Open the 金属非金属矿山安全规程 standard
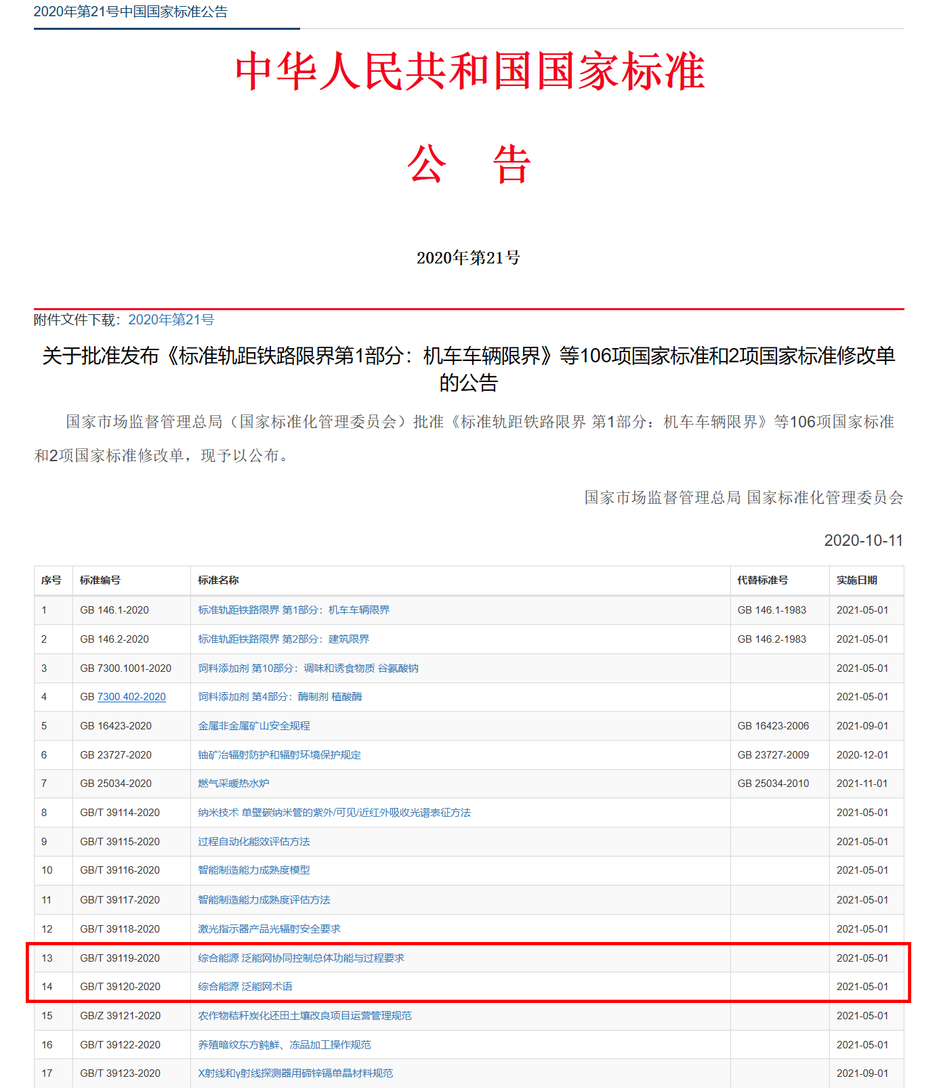The height and width of the screenshot is (1089, 939). coord(253,726)
